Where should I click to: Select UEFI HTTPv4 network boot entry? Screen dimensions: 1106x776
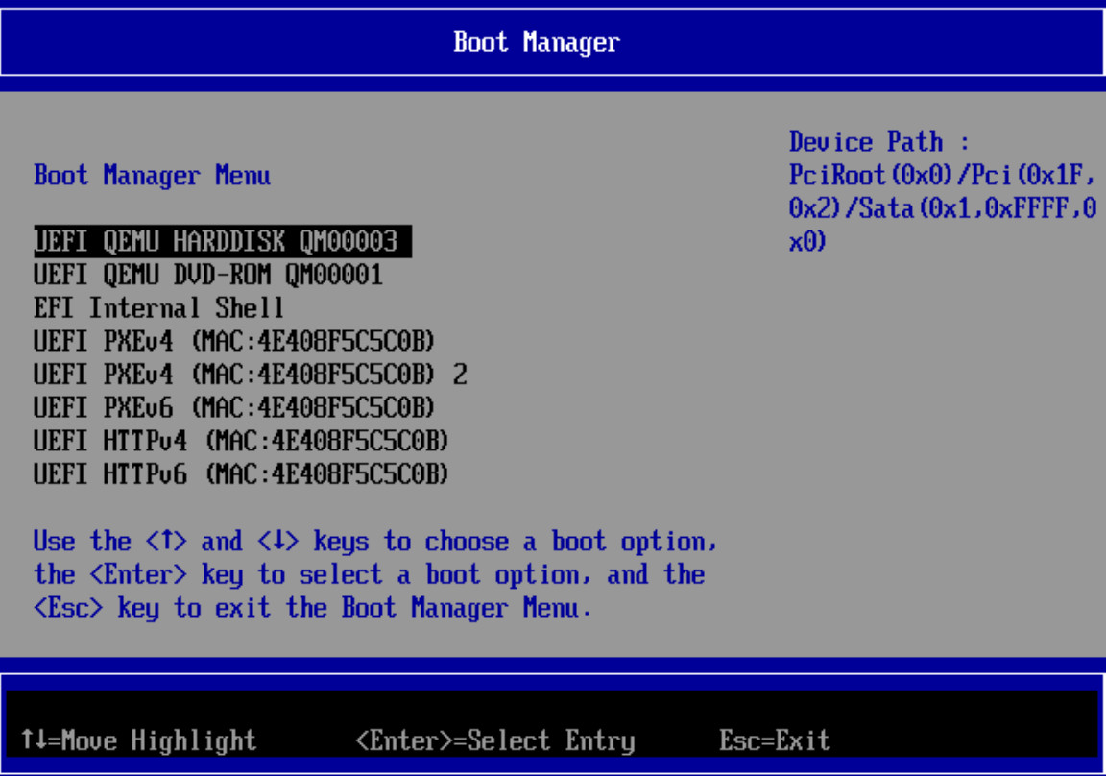click(x=241, y=440)
